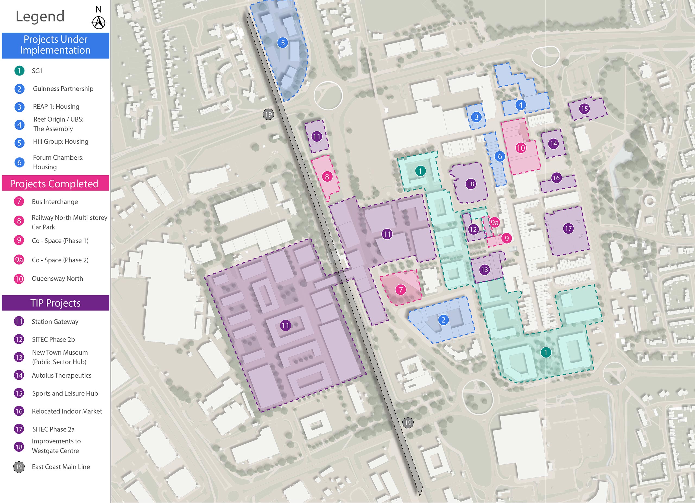
Task: Click marker 8 car park on map
Action: [327, 176]
